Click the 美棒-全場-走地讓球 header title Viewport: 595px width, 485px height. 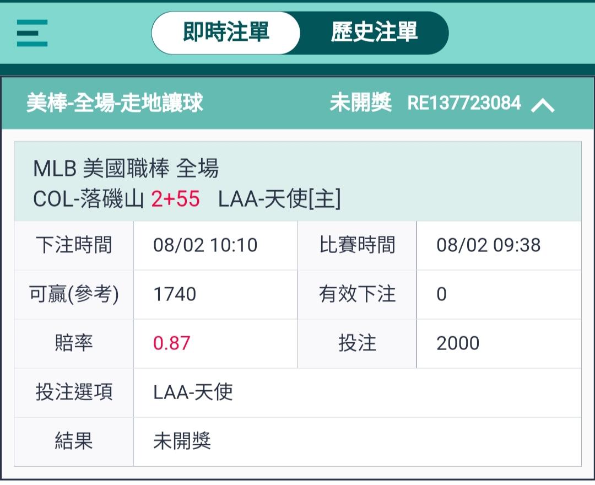(x=115, y=103)
